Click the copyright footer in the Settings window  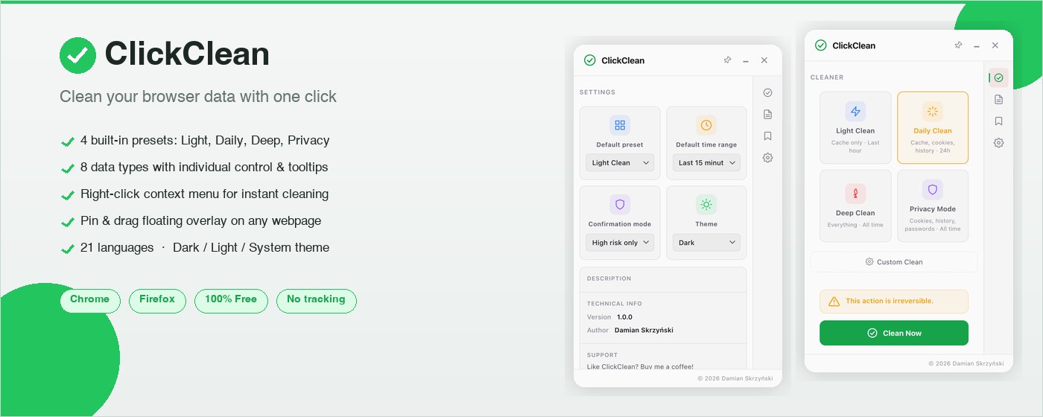[735, 379]
